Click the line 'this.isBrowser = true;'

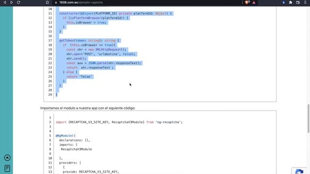click(86, 23)
